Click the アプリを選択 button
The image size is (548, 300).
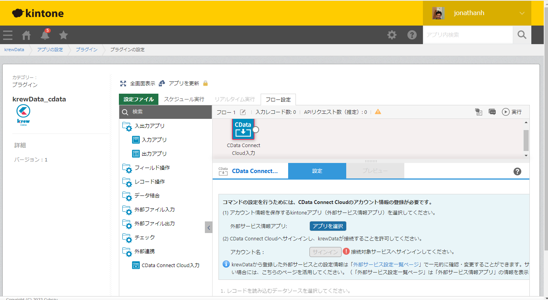pyautogui.click(x=328, y=226)
